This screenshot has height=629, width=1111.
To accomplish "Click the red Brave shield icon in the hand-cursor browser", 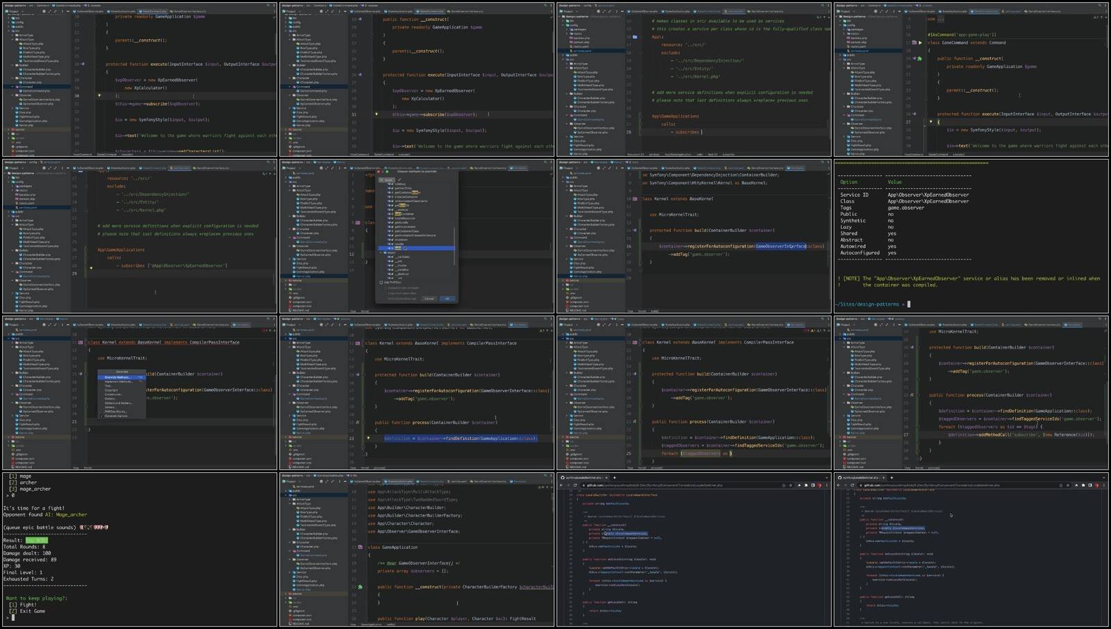I will tap(819, 485).
